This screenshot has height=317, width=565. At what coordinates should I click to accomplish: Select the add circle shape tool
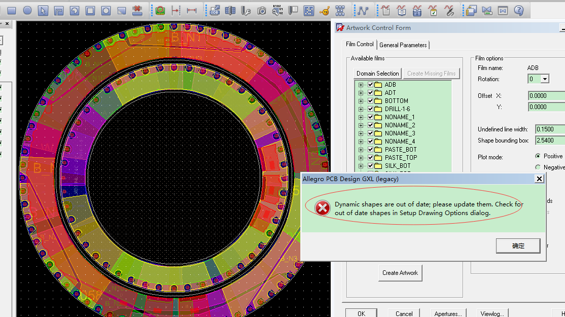click(x=27, y=10)
